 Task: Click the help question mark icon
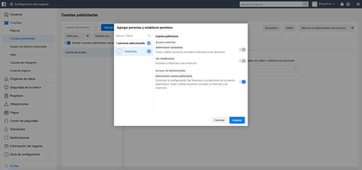click(358, 4)
